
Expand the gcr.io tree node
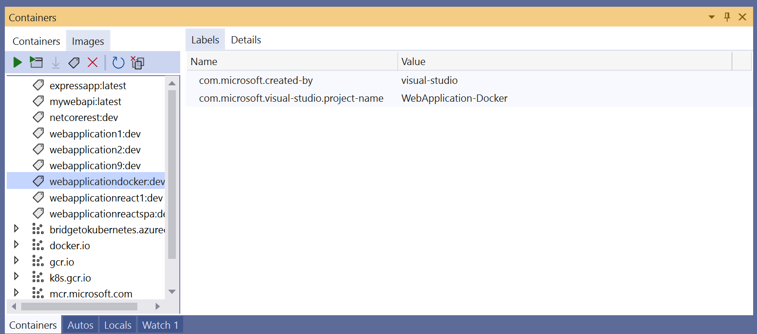click(16, 260)
